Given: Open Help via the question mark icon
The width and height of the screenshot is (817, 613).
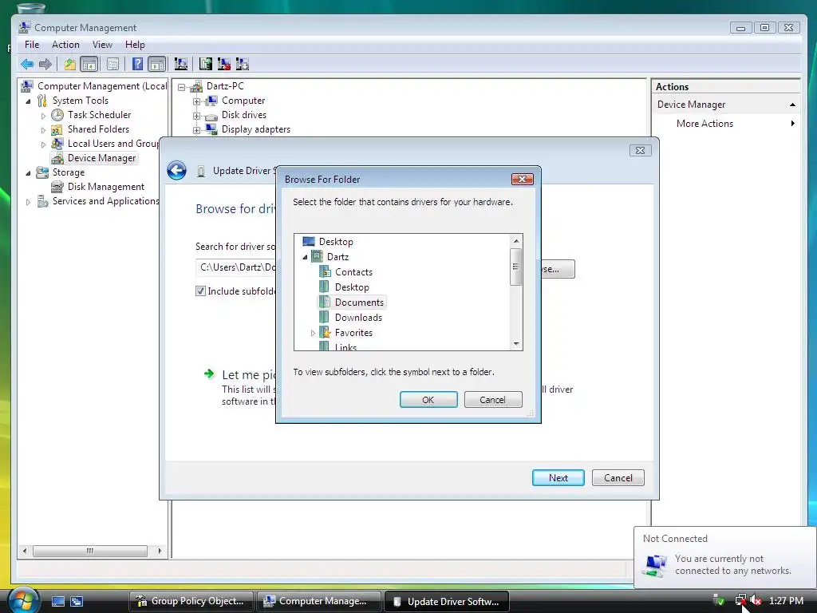Looking at the screenshot, I should 137,64.
